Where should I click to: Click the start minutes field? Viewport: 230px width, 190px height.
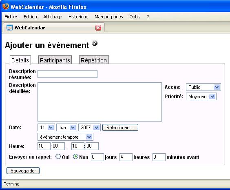pyautogui.click(x=58, y=146)
